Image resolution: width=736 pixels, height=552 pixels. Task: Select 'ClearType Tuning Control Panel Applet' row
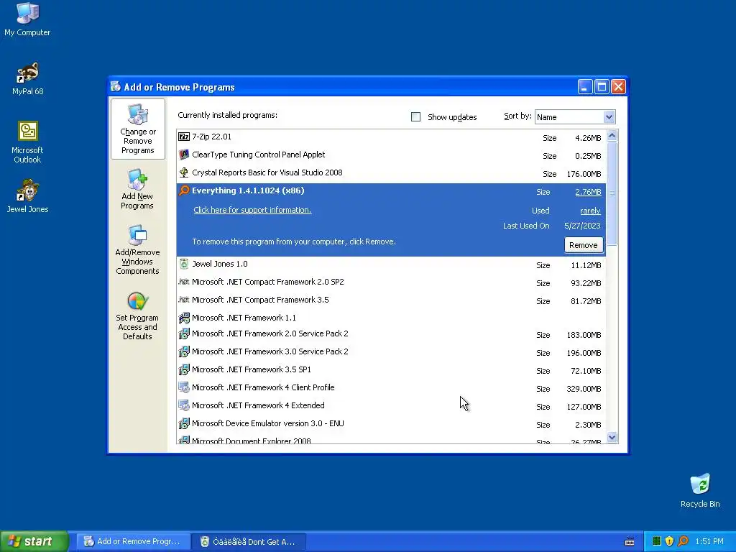pos(391,155)
